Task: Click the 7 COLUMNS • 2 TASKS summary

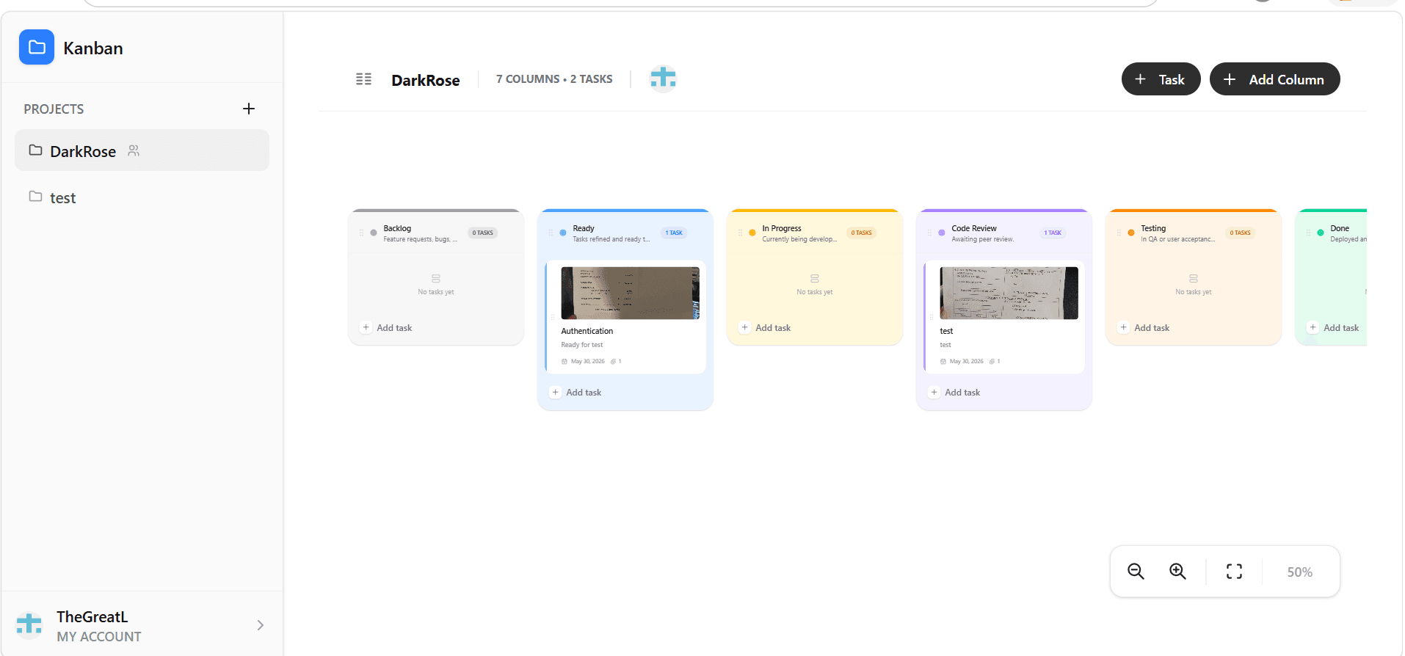Action: [x=554, y=79]
